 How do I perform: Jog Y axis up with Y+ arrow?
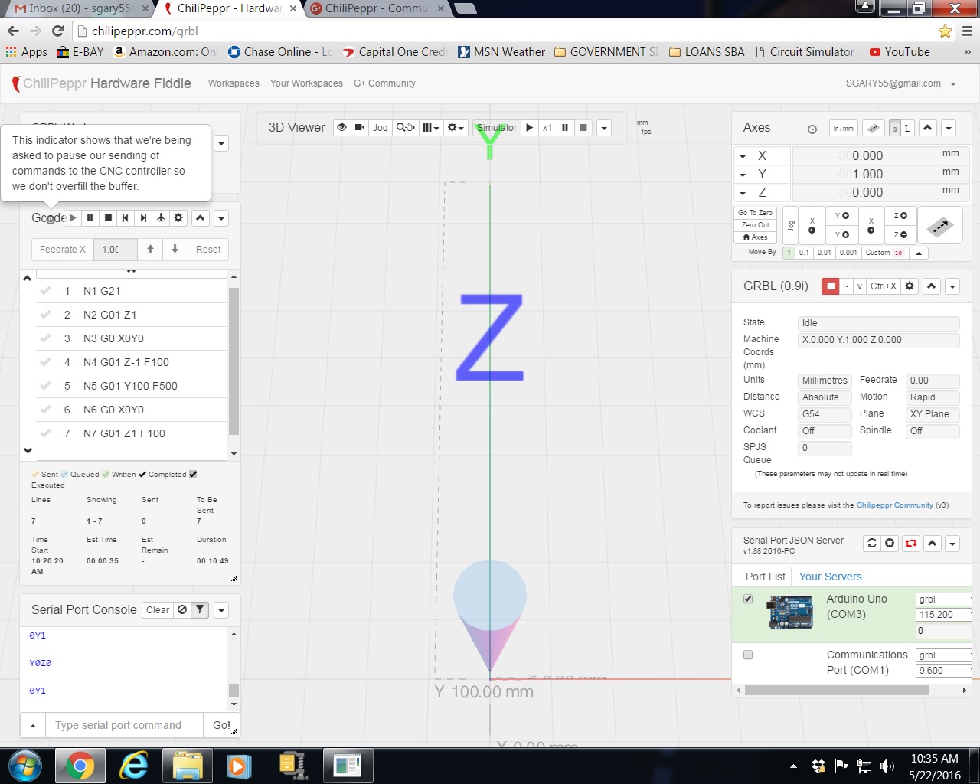841,216
